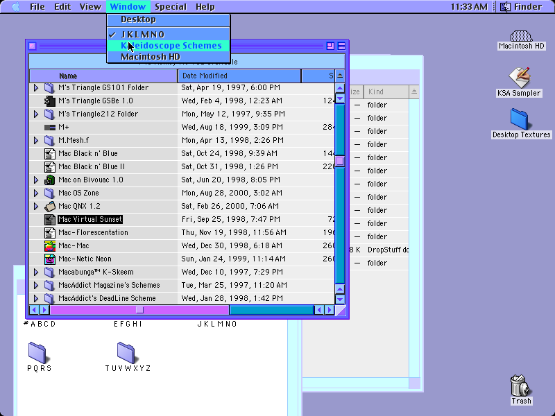Click the M+ file icon

tap(49, 128)
